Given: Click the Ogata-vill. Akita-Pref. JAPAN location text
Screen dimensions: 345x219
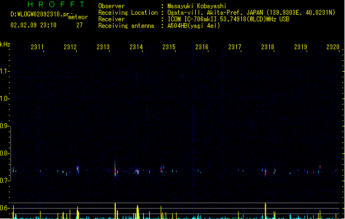Looking at the screenshot, I should (251, 13).
